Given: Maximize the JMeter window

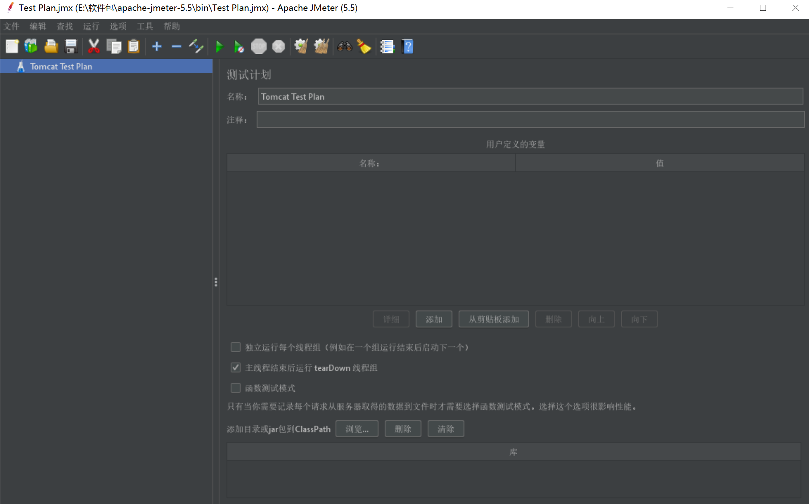Looking at the screenshot, I should pos(763,8).
